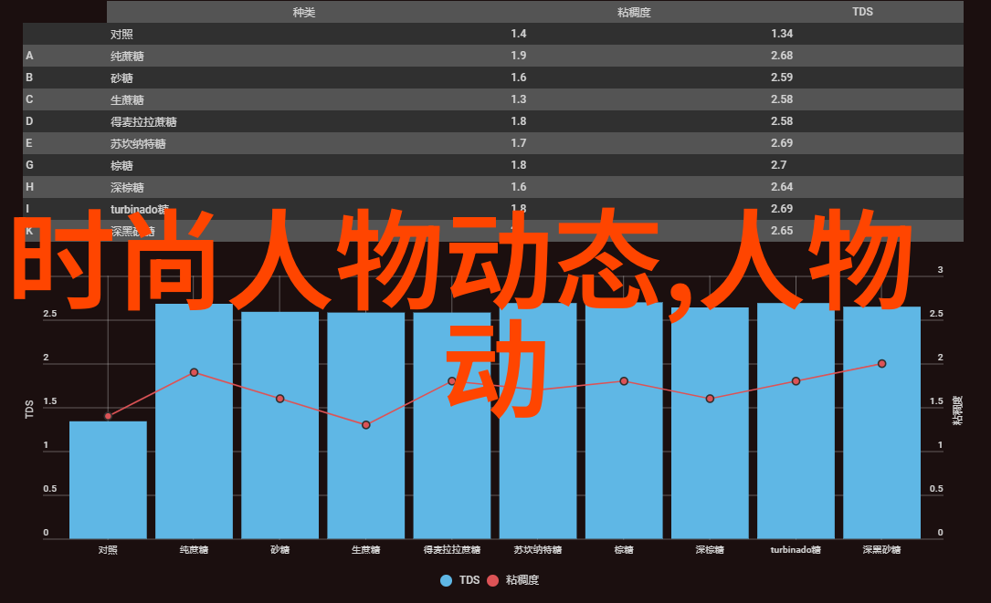Click the 1.9 粘稠度 value of 纯蔗糖

[518, 56]
